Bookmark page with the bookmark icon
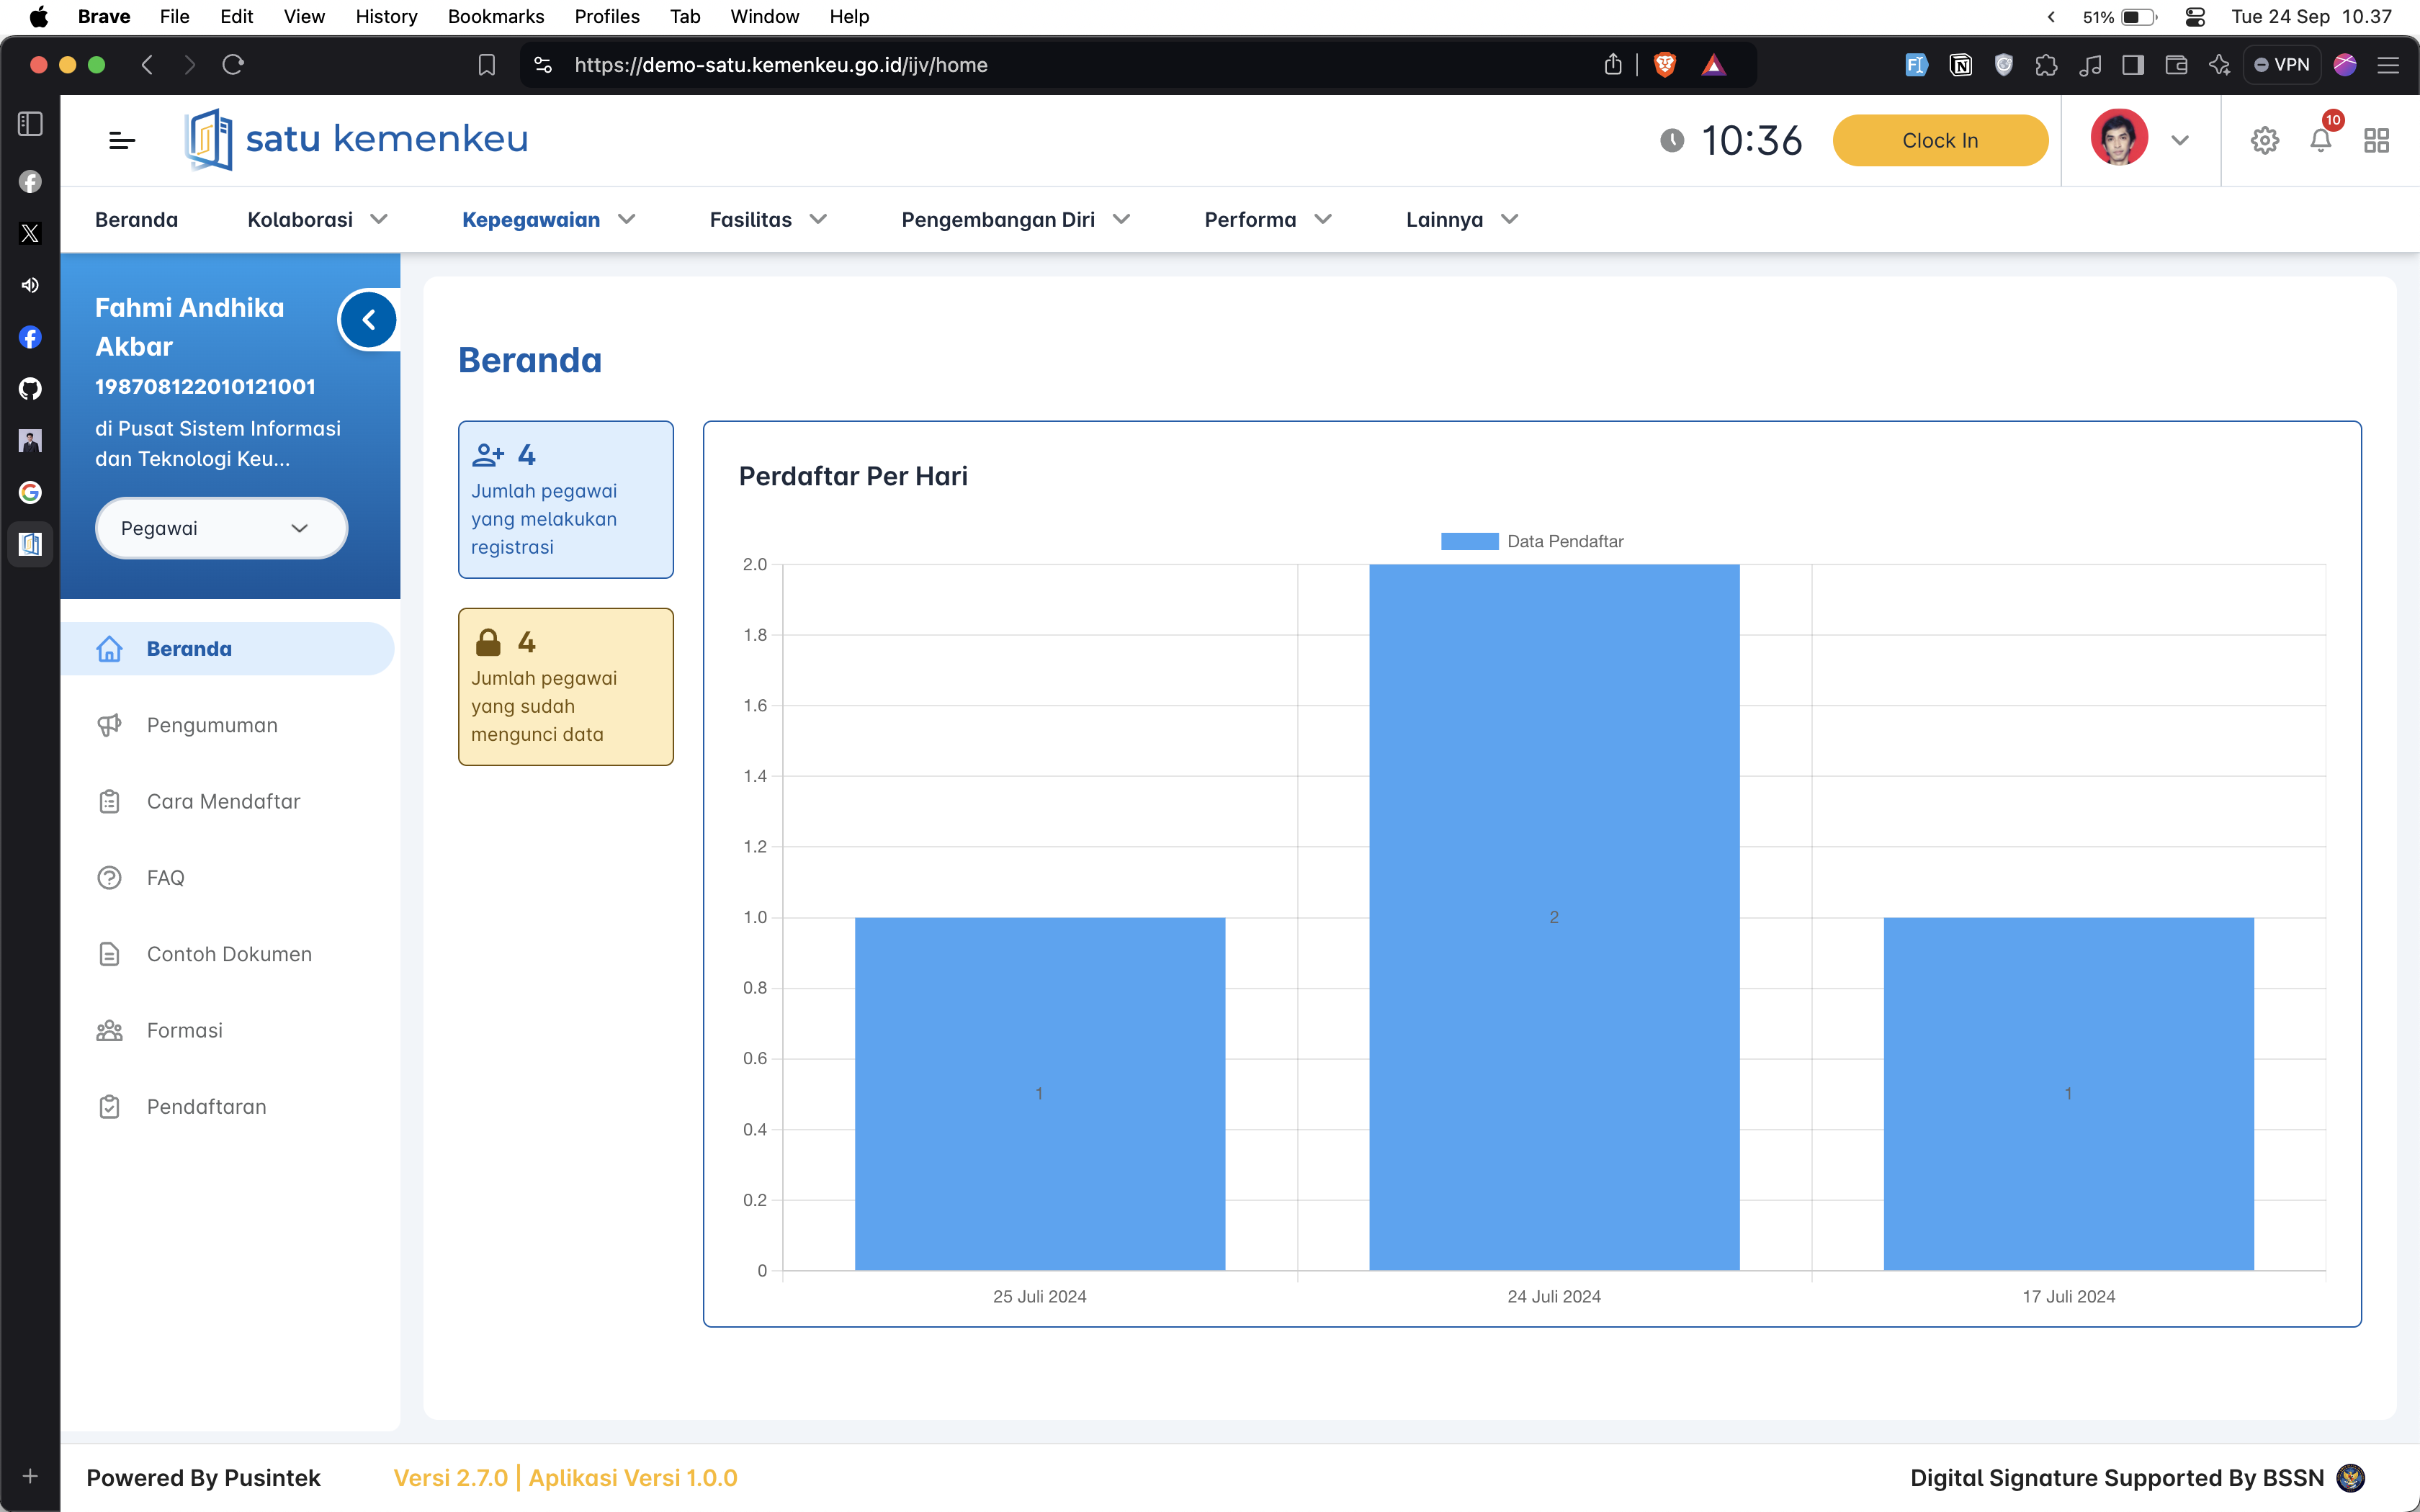2420x1512 pixels. click(x=487, y=65)
